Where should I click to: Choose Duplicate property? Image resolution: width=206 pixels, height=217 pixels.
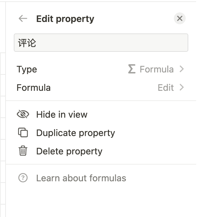[x=75, y=133]
